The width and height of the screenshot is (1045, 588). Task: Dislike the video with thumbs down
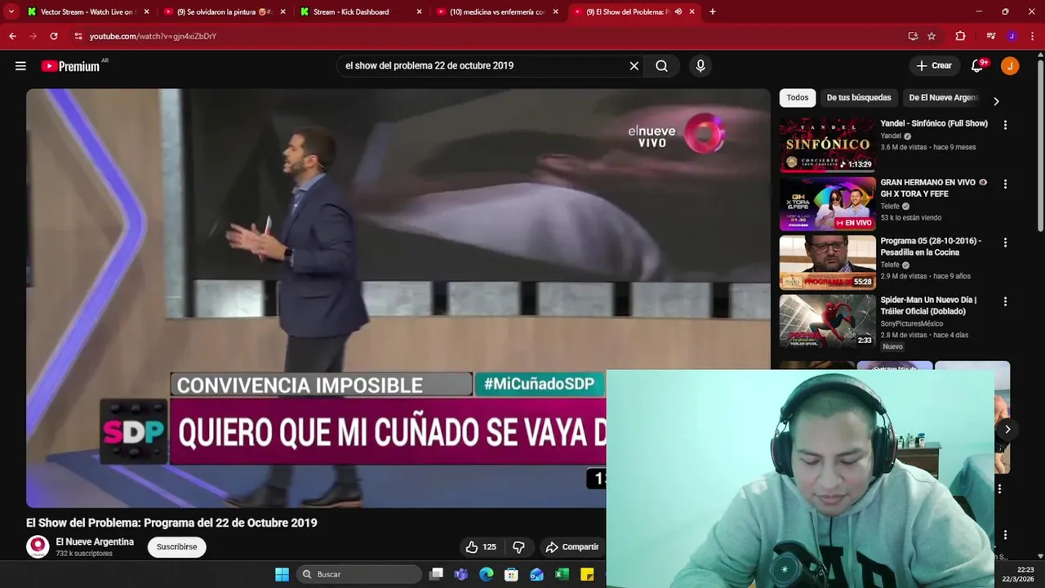pyautogui.click(x=518, y=547)
